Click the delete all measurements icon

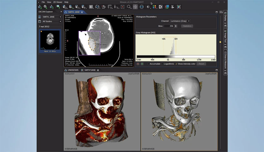click(123, 7)
